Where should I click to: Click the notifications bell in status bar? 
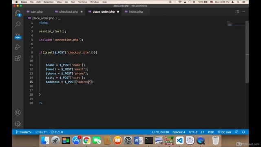(x=243, y=132)
